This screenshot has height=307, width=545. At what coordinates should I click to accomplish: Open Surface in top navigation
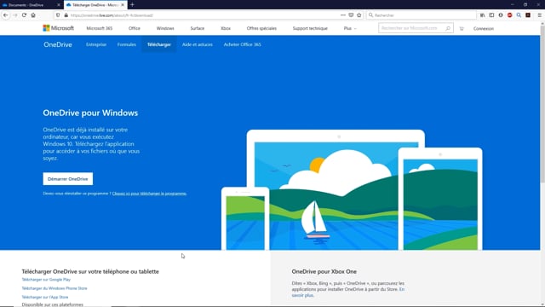(x=197, y=28)
